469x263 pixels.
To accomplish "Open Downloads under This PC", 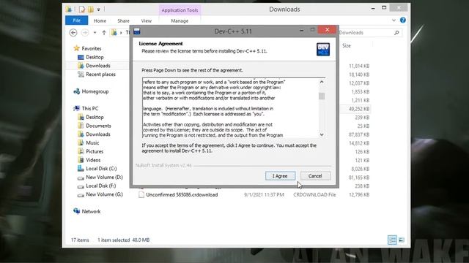I will 98,134.
